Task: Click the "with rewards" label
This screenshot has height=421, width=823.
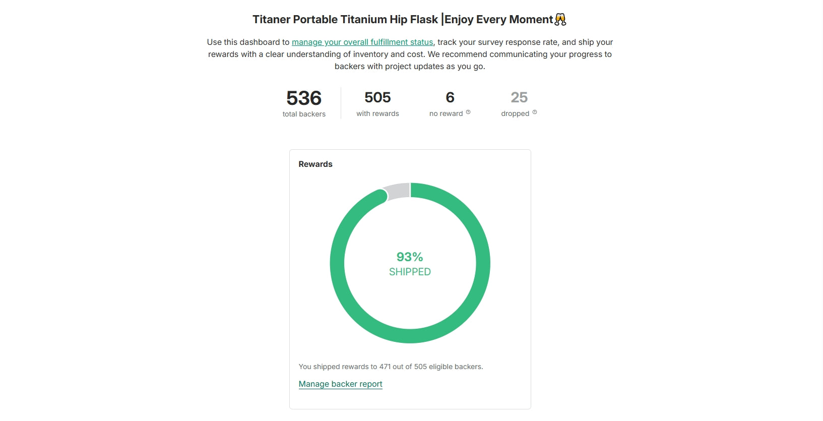Action: coord(377,114)
